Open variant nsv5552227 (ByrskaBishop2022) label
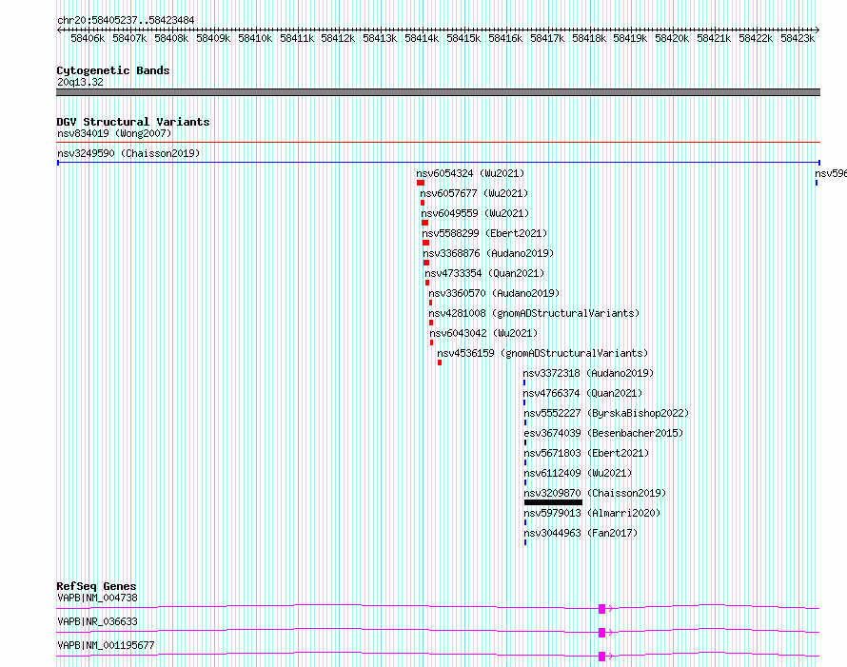Screen dimensions: 847x667 [x=606, y=413]
